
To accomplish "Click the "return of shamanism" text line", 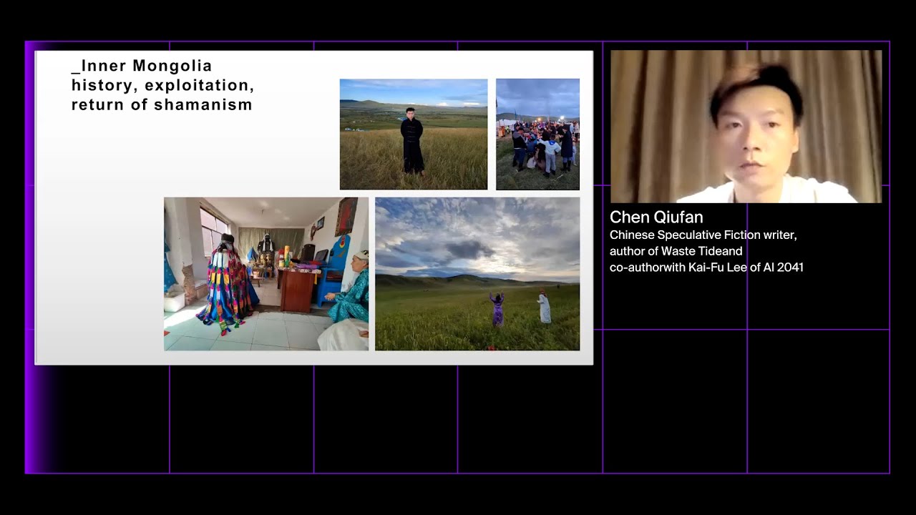I will [x=162, y=104].
